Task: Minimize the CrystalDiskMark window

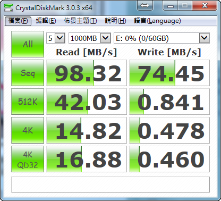Action: (x=170, y=6)
